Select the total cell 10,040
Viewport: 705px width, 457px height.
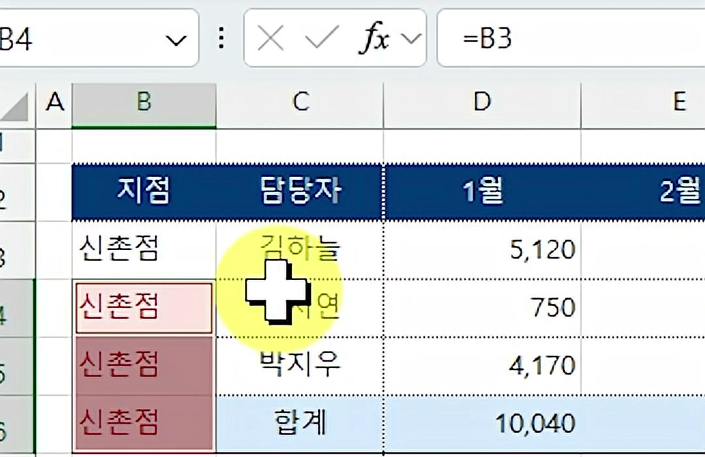point(482,424)
